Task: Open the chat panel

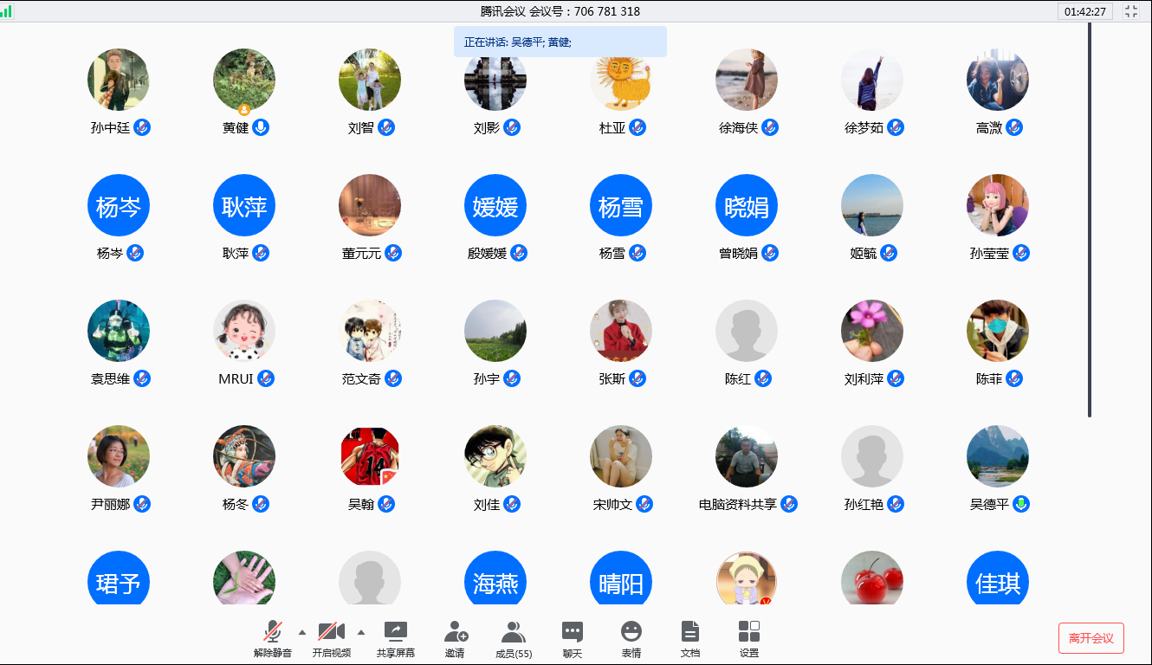Action: click(x=572, y=632)
